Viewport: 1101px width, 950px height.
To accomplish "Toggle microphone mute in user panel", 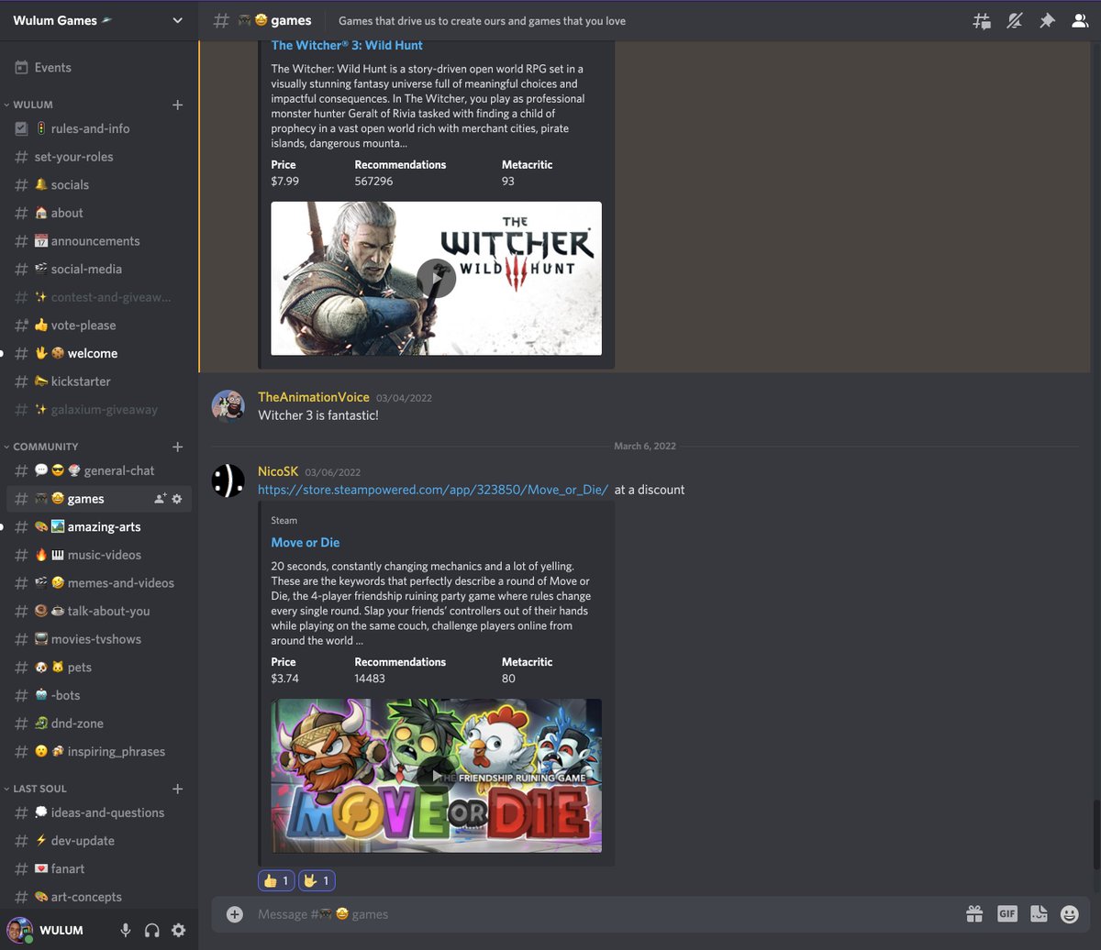I will pyautogui.click(x=126, y=930).
